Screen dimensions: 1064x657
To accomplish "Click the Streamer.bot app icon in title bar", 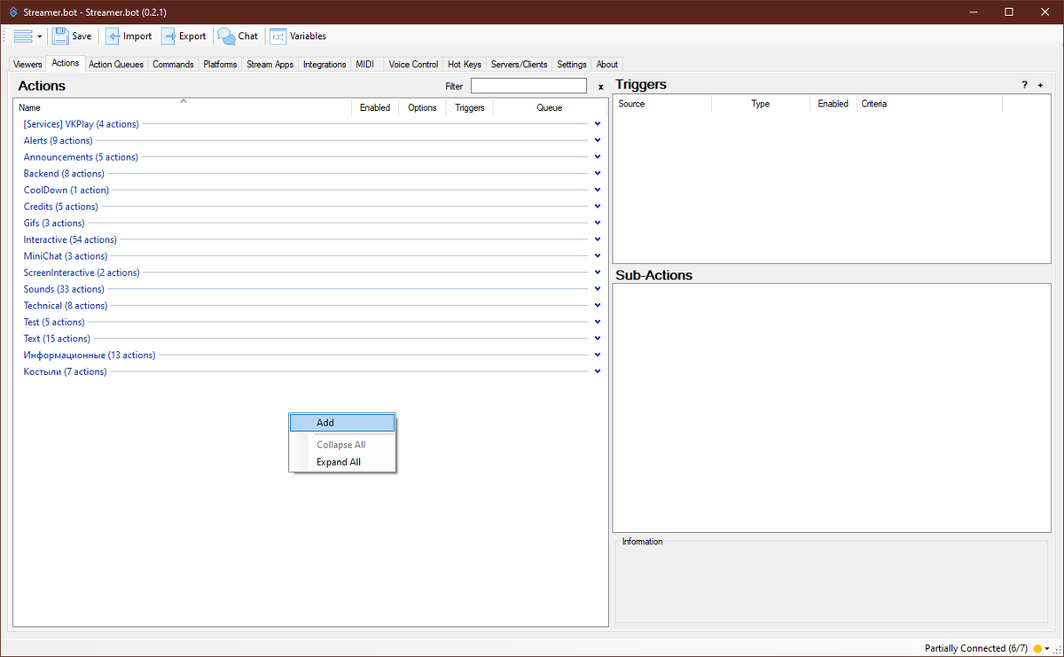I will [12, 12].
